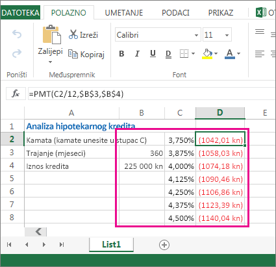This screenshot has width=276, height=267.
Task: Click cell with 4,500%
Action: [x=180, y=217]
